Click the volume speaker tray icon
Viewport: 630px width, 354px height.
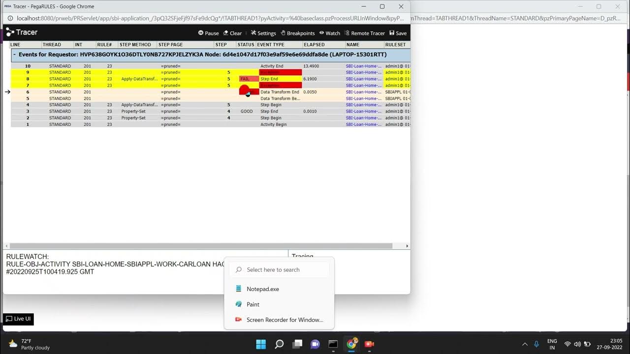point(577,344)
